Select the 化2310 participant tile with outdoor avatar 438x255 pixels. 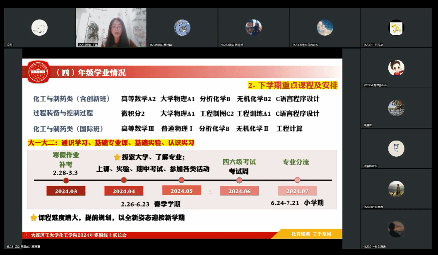[396, 189]
